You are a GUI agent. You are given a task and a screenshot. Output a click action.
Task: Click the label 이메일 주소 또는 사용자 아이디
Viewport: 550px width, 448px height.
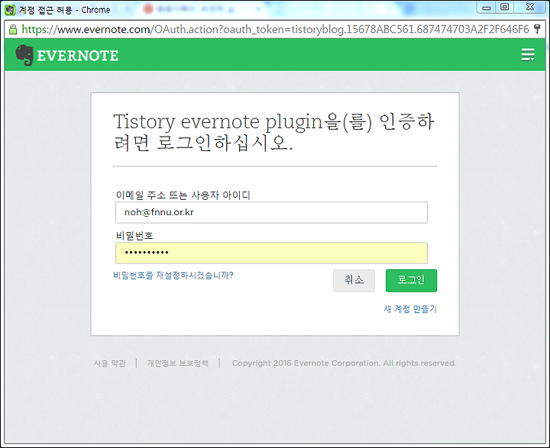183,195
